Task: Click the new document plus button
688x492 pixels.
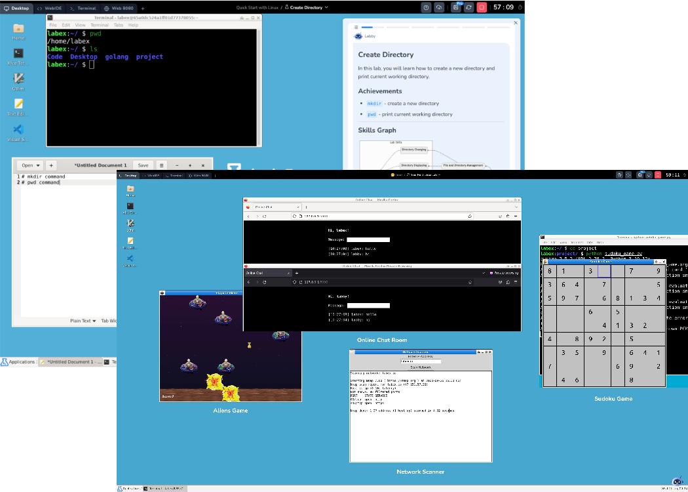Action: point(51,165)
